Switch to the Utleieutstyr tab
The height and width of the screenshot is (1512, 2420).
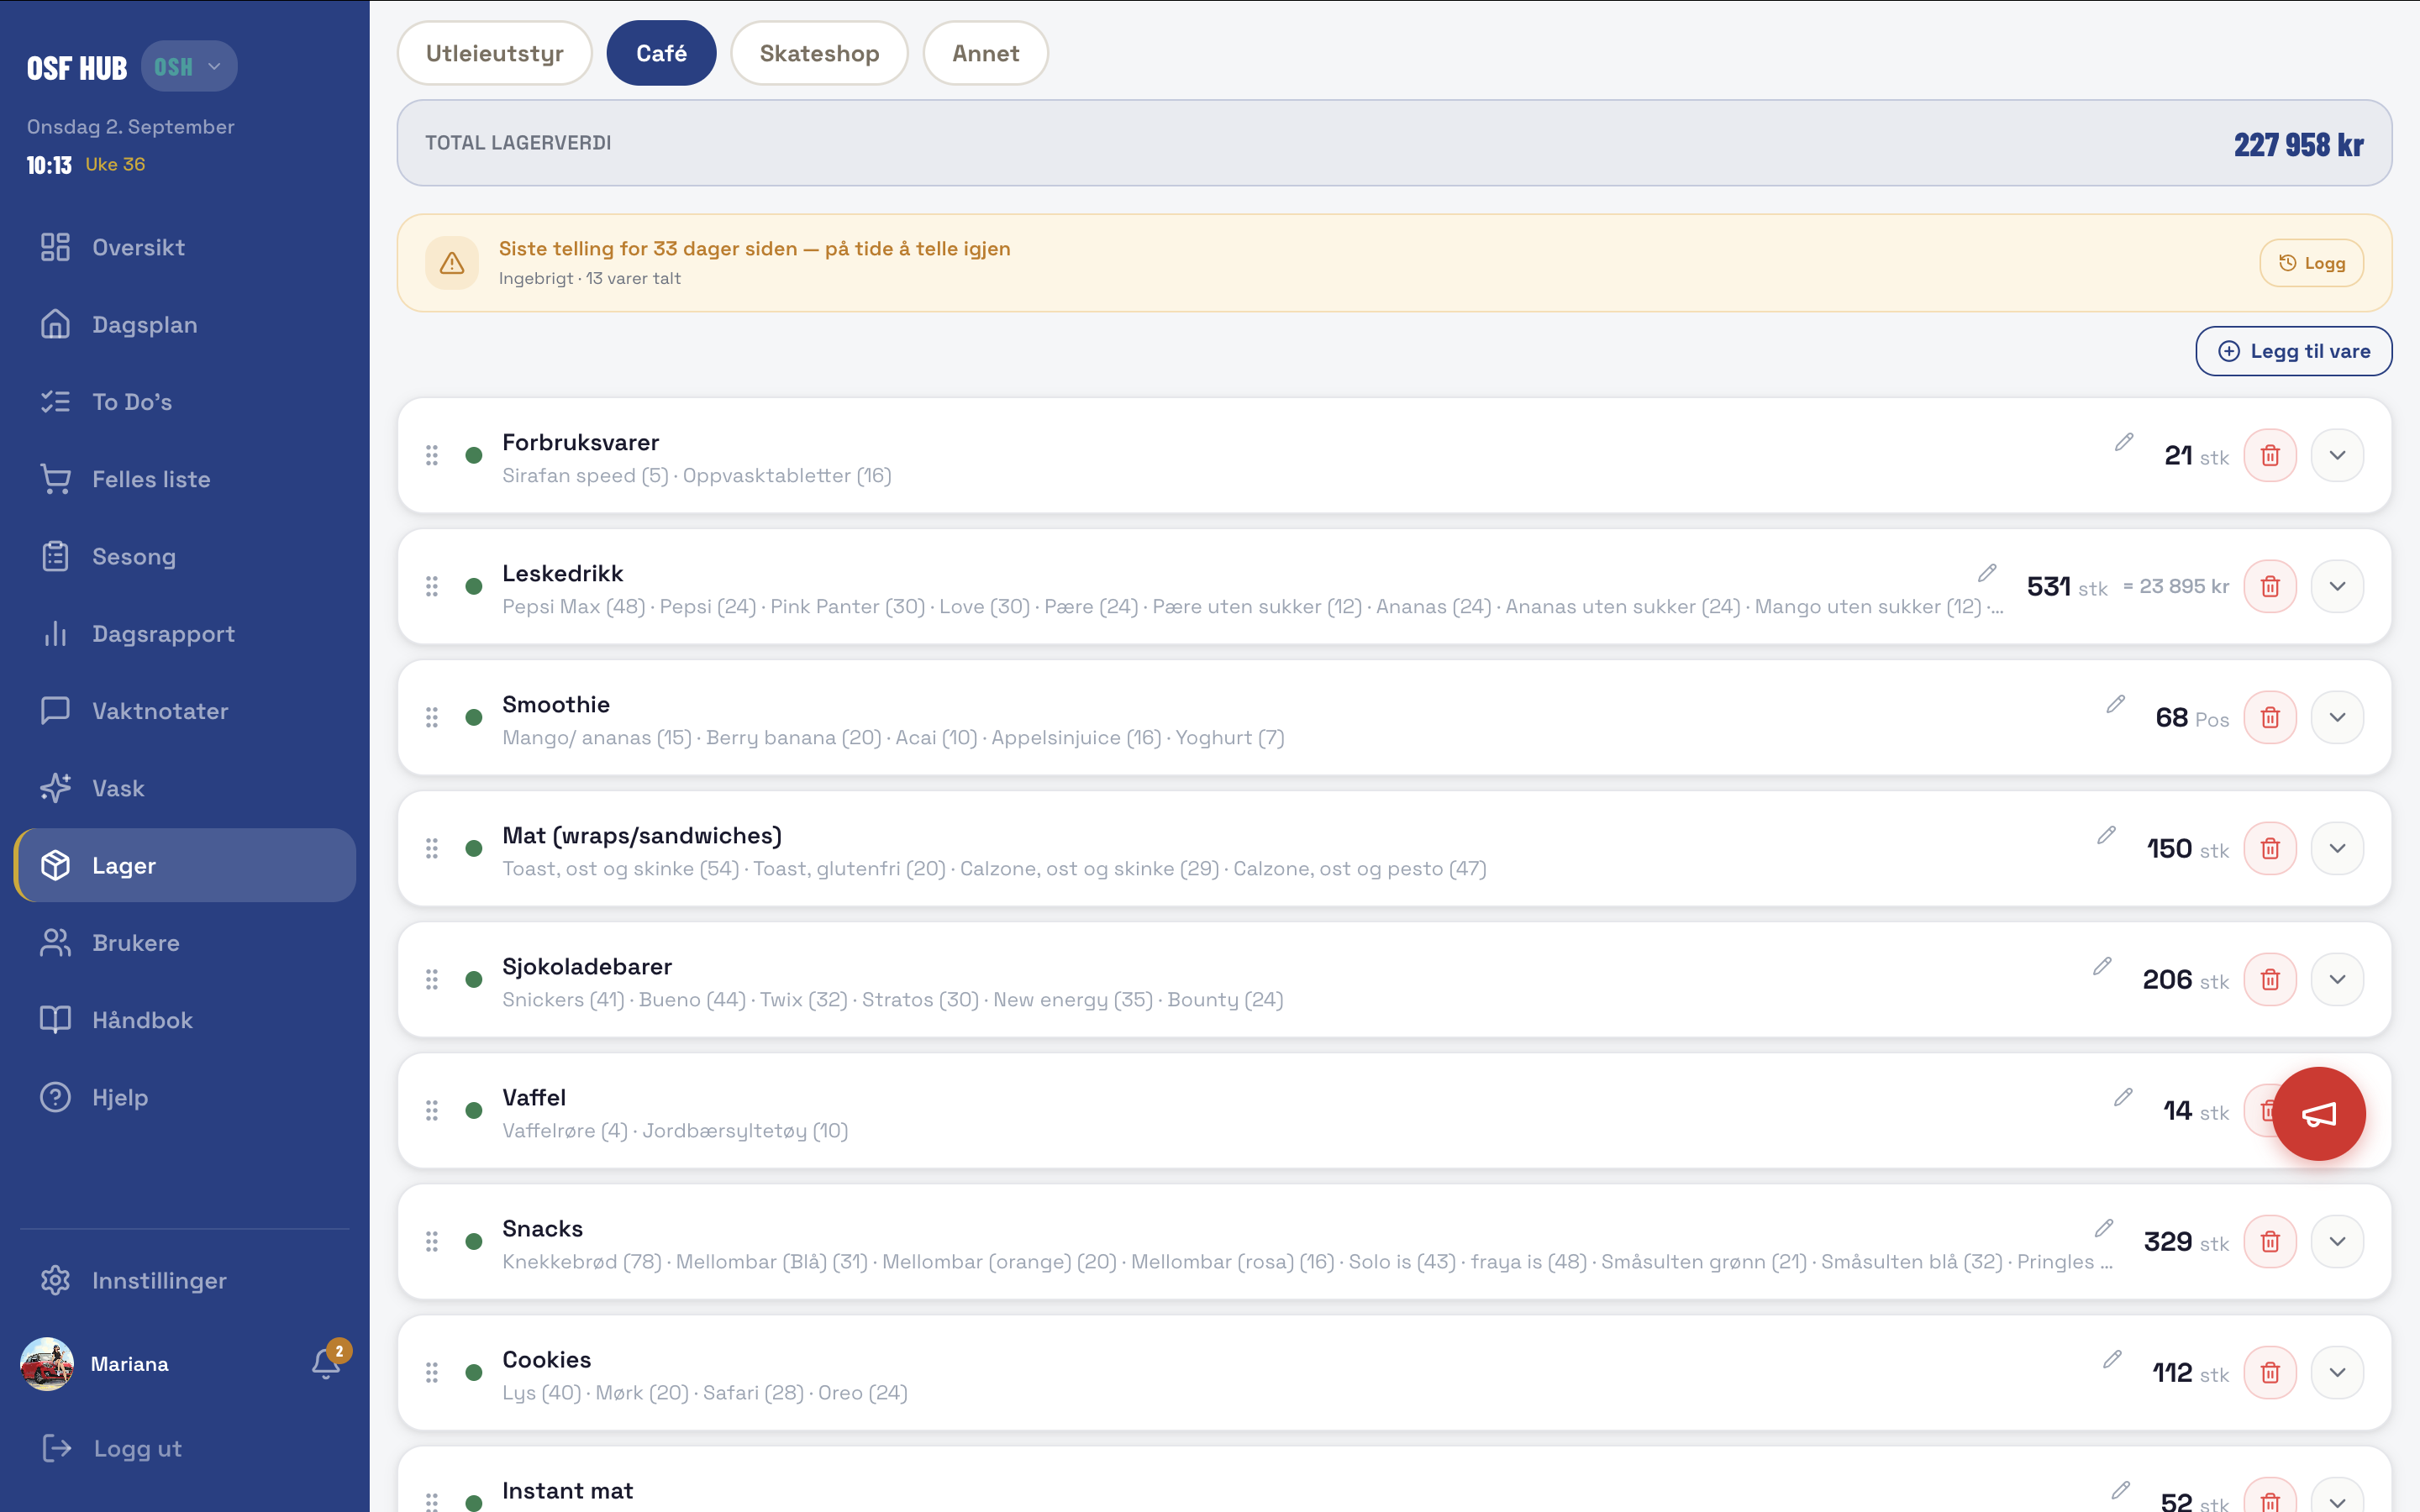click(494, 53)
